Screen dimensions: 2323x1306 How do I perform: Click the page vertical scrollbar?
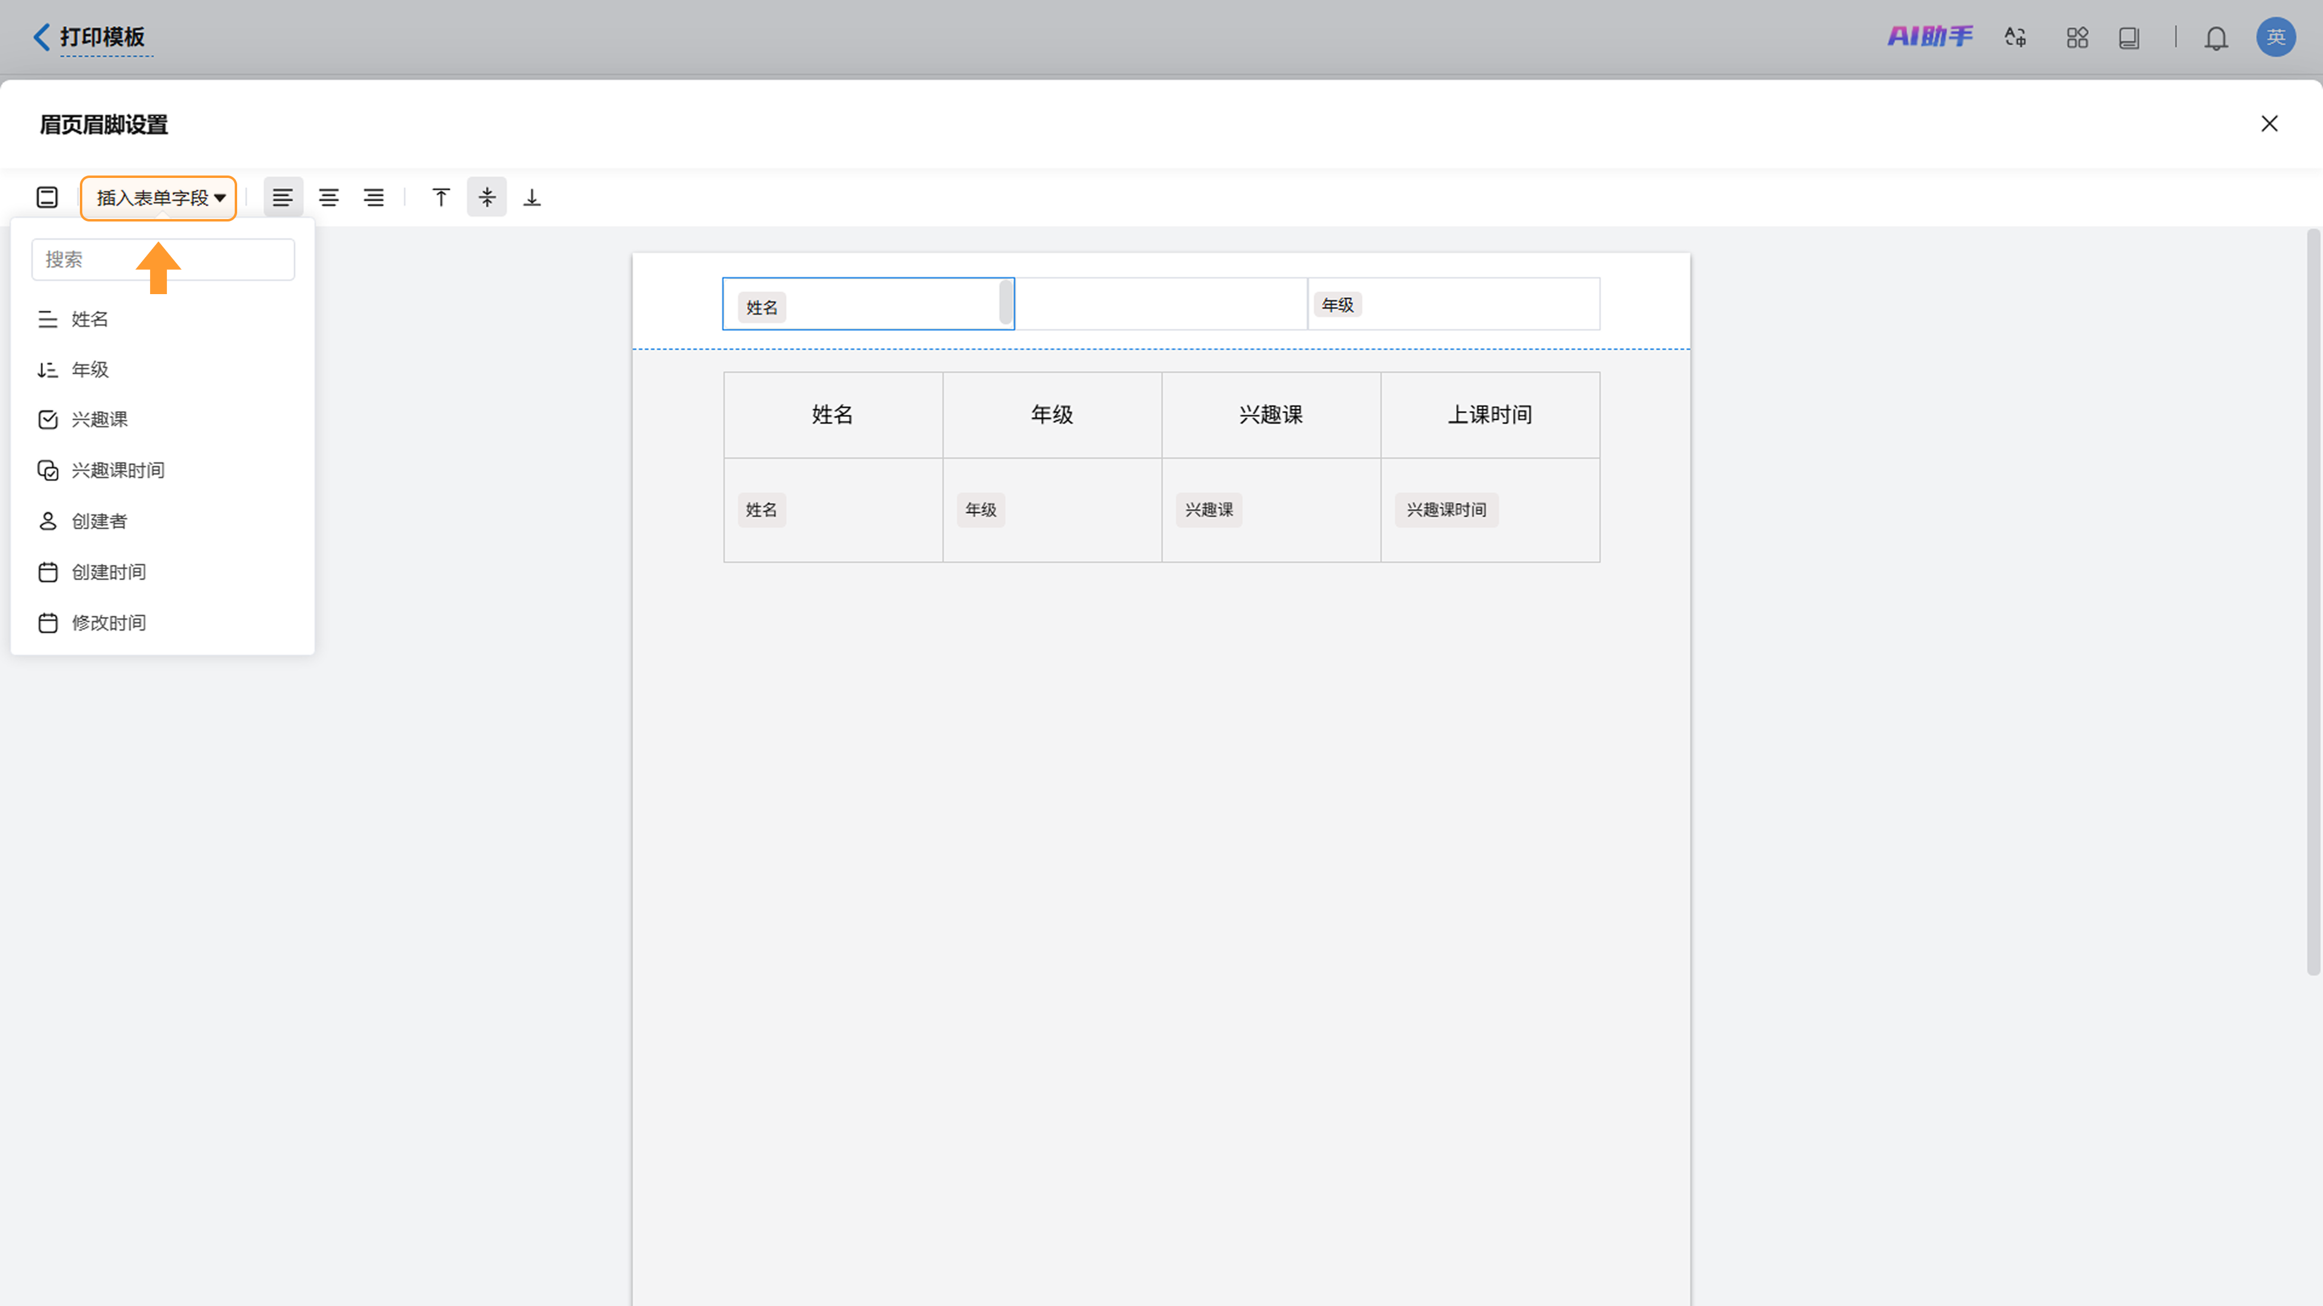point(2313,603)
